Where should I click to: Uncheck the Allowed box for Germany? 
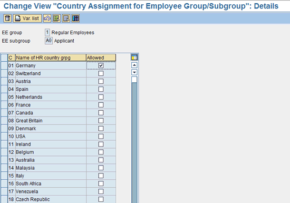101,65
